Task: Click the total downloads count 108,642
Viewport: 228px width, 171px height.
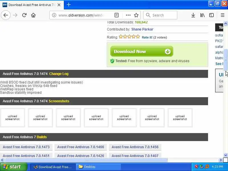Action: click(141, 22)
